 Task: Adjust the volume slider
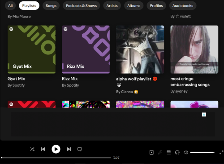pos(202,152)
